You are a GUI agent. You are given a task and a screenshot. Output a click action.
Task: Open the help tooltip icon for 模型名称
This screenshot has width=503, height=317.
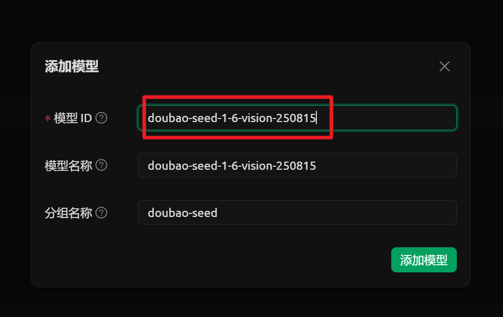point(102,165)
